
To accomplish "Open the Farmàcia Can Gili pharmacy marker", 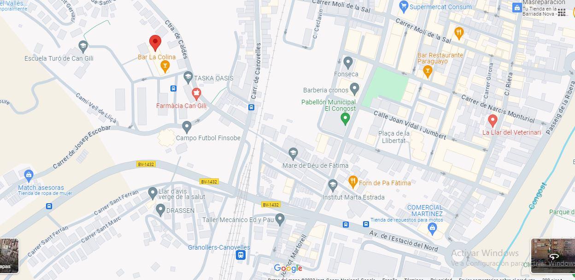I will point(196,94).
